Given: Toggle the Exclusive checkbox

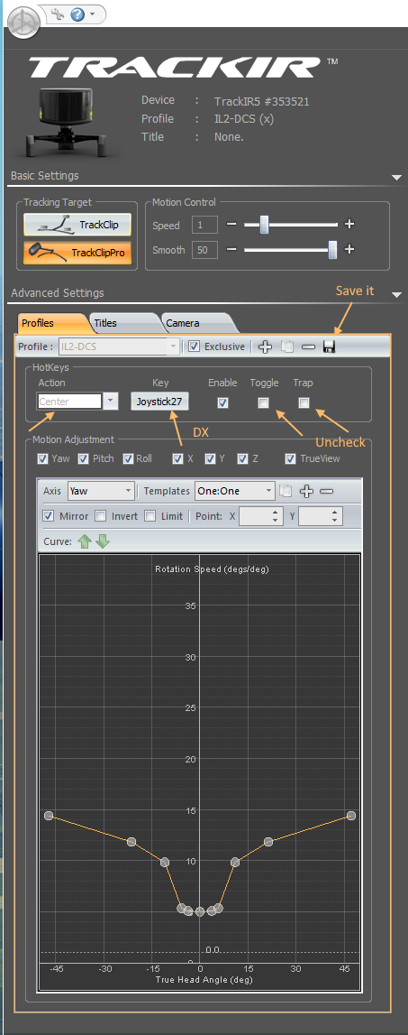Looking at the screenshot, I should click(x=194, y=347).
